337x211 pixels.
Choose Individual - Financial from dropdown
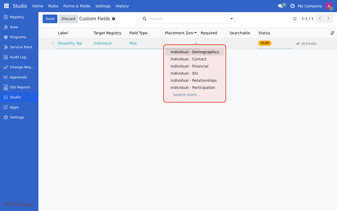coord(189,66)
